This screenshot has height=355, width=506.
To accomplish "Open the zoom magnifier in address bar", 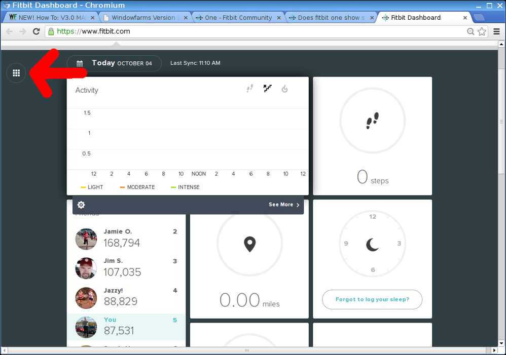I will click(471, 31).
